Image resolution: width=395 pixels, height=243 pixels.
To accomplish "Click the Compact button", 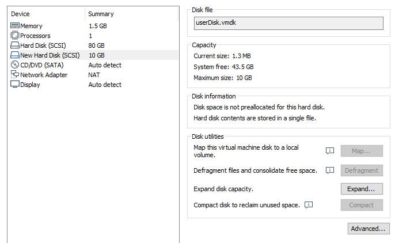I will click(x=362, y=205).
